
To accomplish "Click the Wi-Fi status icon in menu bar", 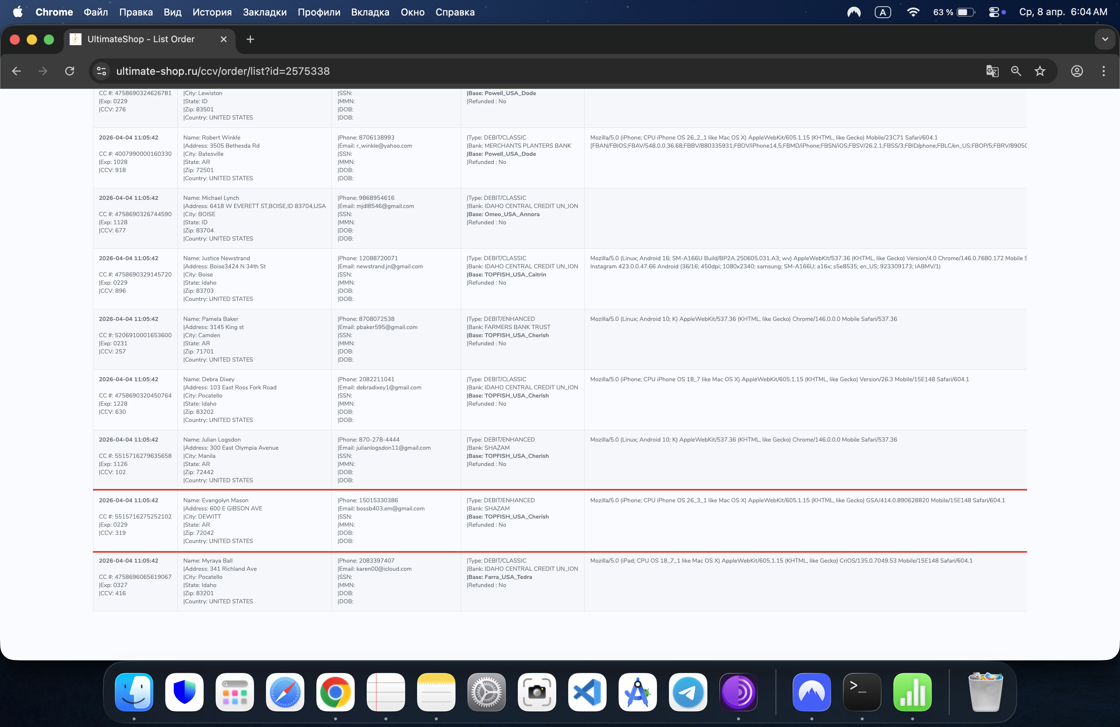I will click(913, 12).
